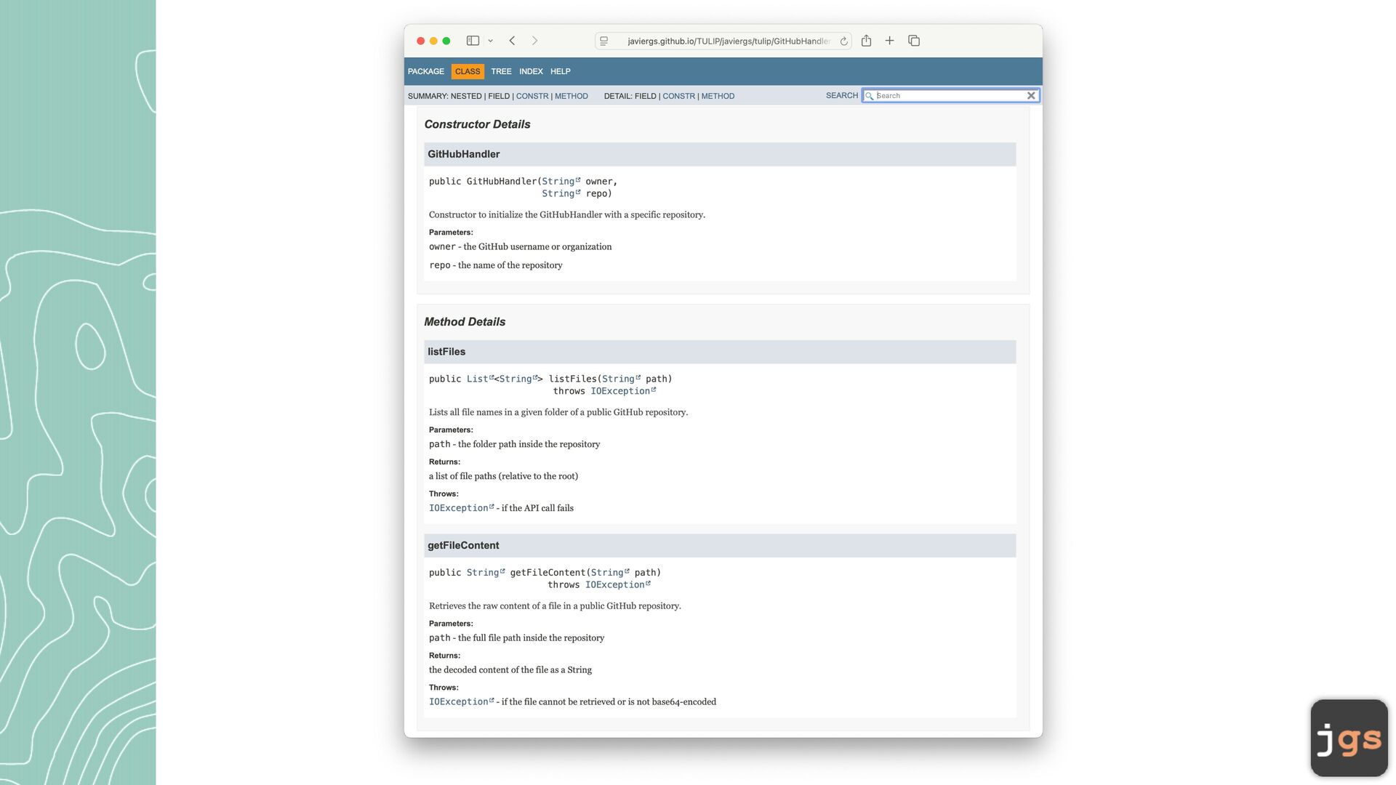Open the TREE navigation item
This screenshot has height=785, width=1396.
tap(501, 71)
